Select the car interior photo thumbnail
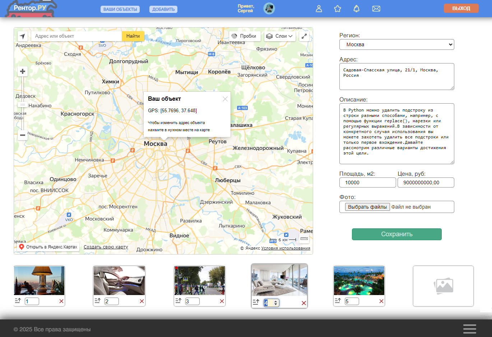Image resolution: width=492 pixels, height=337 pixels. pyautogui.click(x=119, y=281)
